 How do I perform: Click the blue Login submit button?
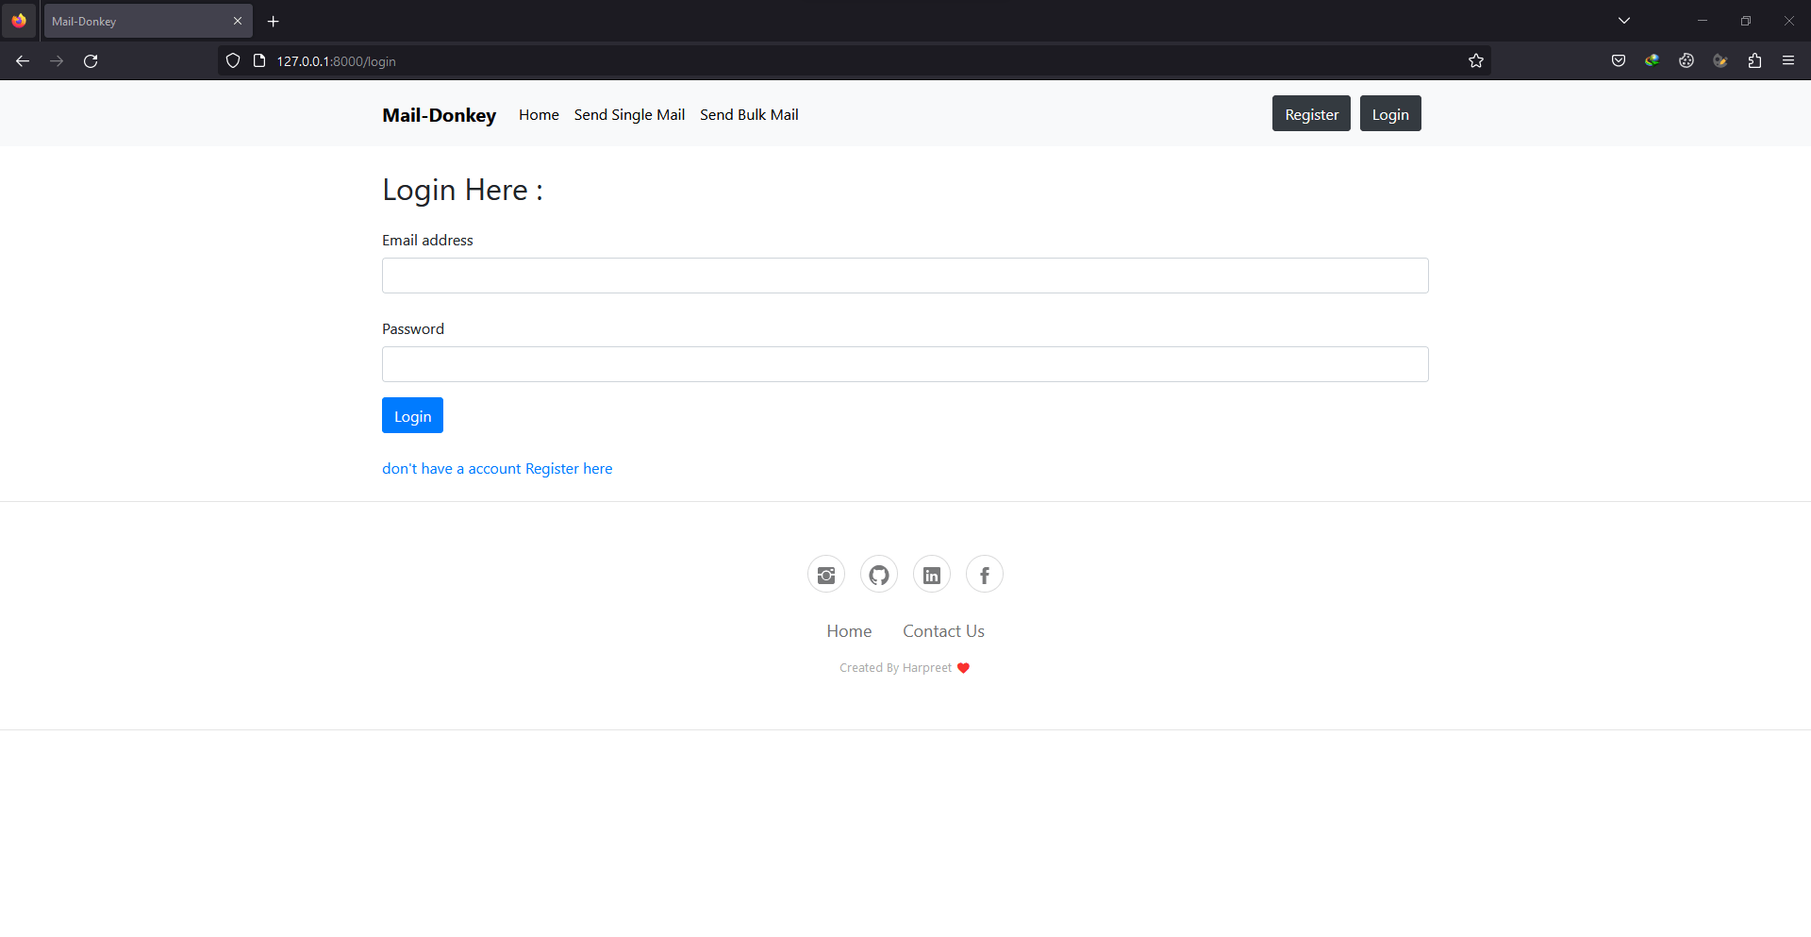412,415
